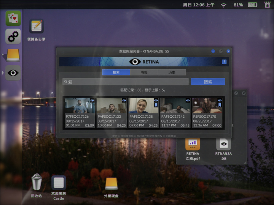The width and height of the screenshot is (274, 205).
Task: Switch to the 书签 bookmarks tab
Action: 144,73
